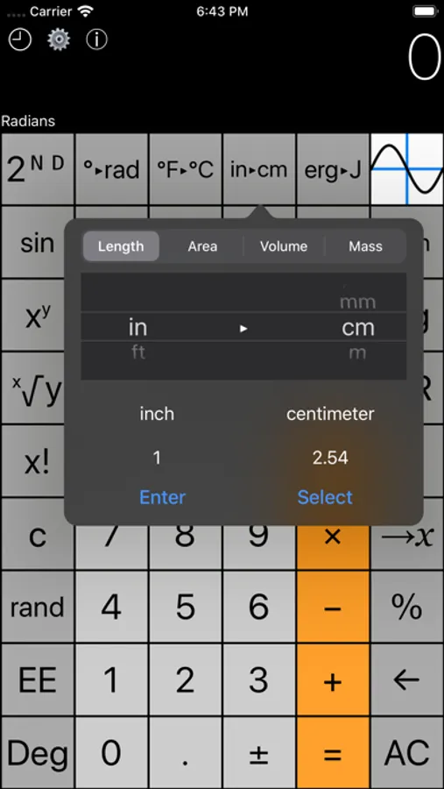Image resolution: width=444 pixels, height=789 pixels.
Task: Tap the plus operator key
Action: coord(333,680)
